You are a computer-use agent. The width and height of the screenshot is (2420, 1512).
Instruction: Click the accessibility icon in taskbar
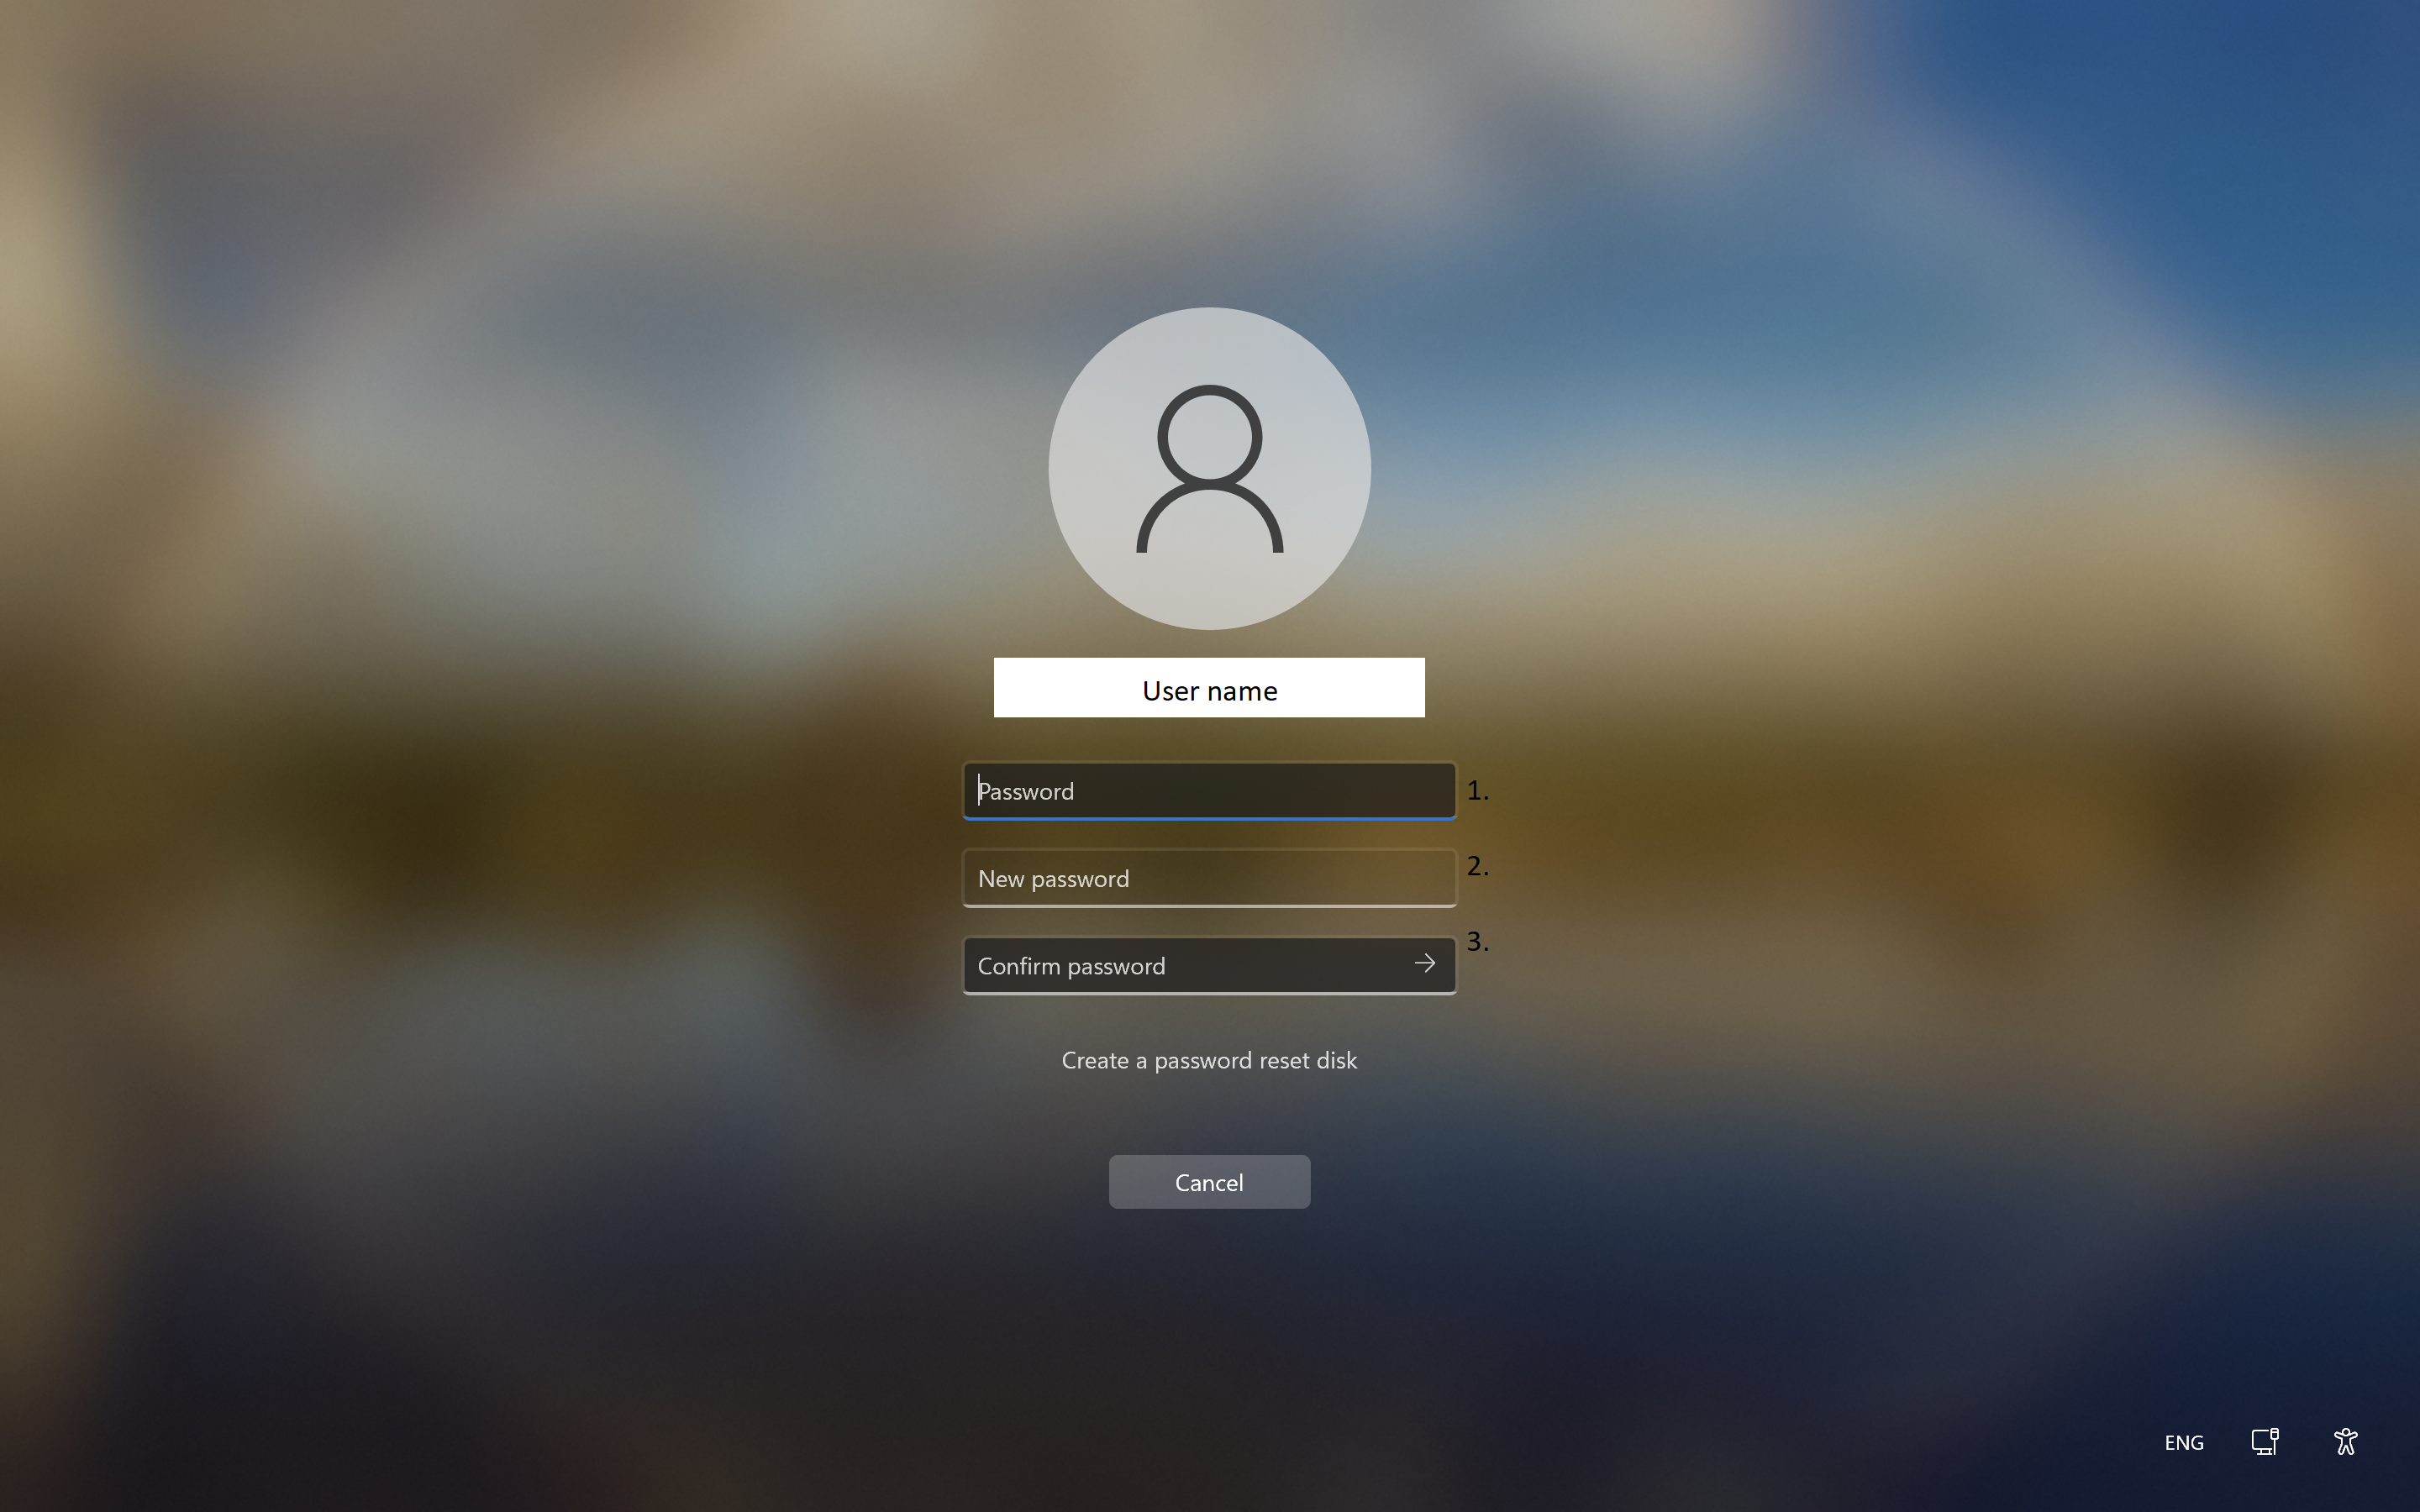point(2349,1442)
